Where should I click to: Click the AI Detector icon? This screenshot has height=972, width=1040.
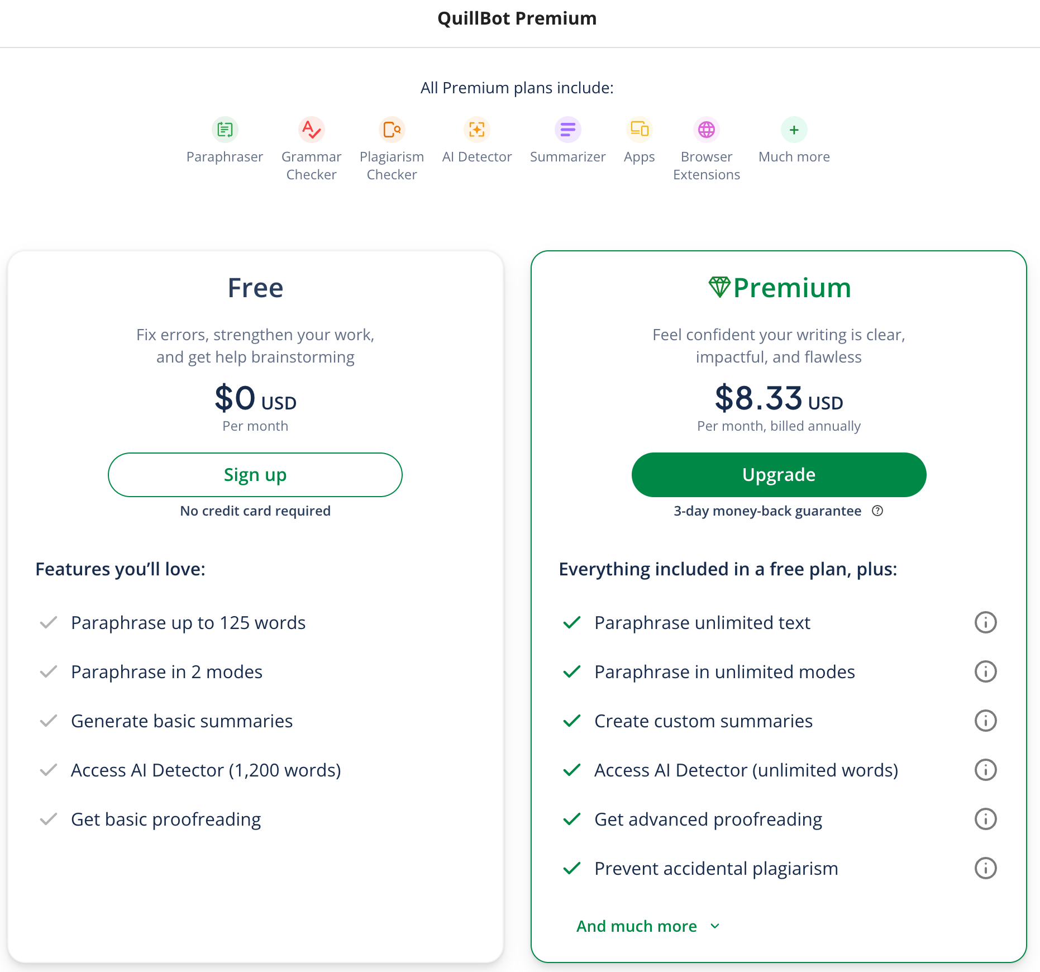coord(476,130)
